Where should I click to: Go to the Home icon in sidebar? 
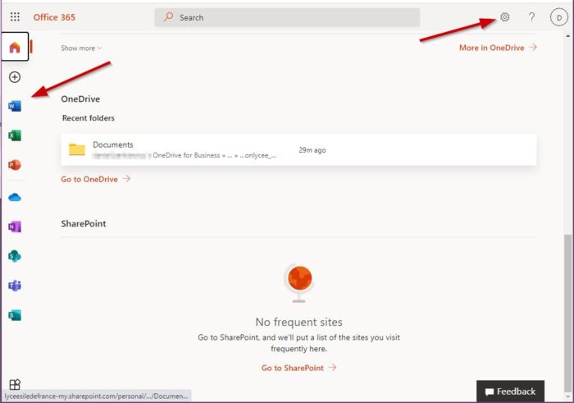[x=15, y=47]
